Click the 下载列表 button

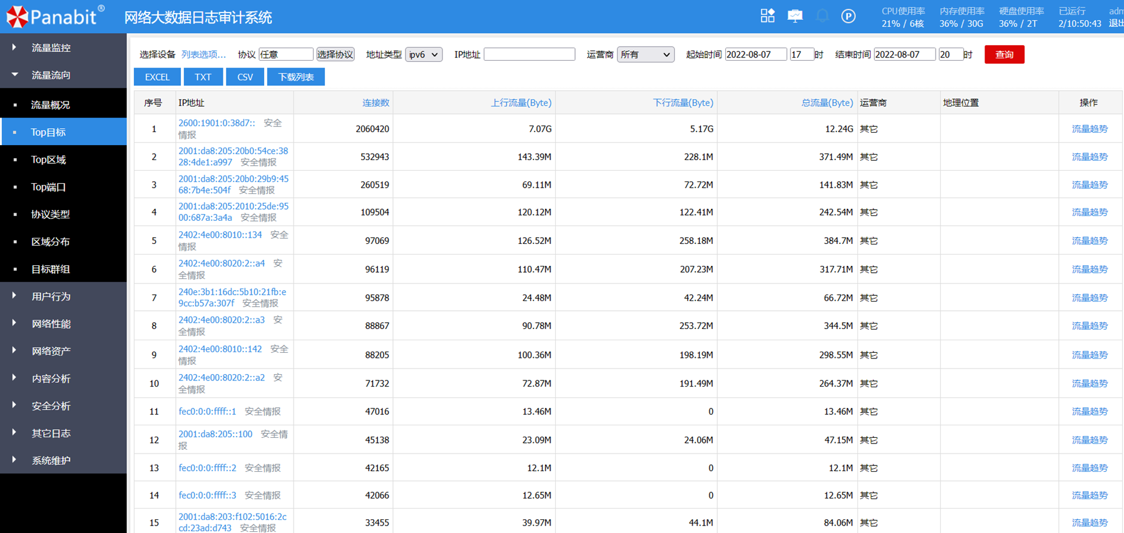pyautogui.click(x=295, y=77)
